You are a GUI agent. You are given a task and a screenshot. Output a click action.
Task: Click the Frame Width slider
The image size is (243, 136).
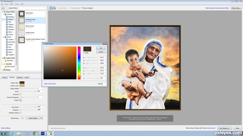[28, 89]
